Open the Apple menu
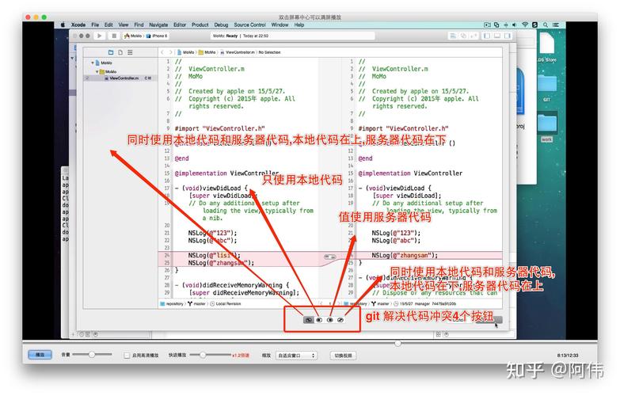Screen dimensions: 620x396 63,25
